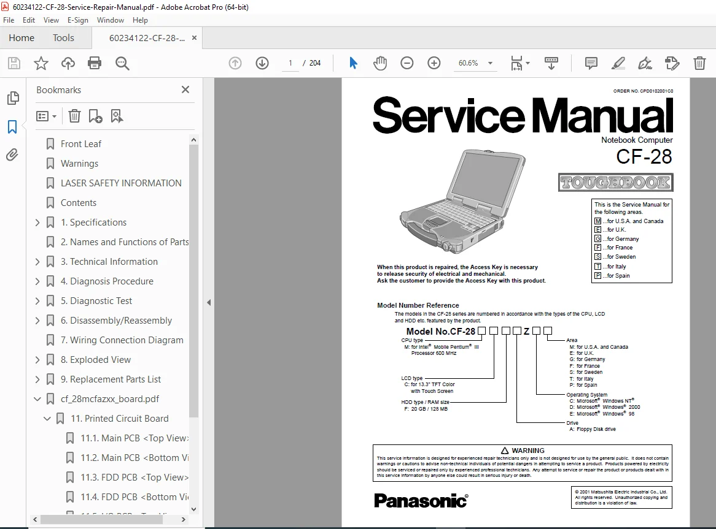Switch to the Home tab
The width and height of the screenshot is (716, 529).
21,38
